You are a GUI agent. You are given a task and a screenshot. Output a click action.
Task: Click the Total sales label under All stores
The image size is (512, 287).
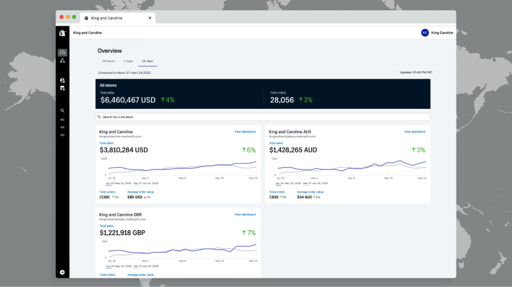pos(107,92)
